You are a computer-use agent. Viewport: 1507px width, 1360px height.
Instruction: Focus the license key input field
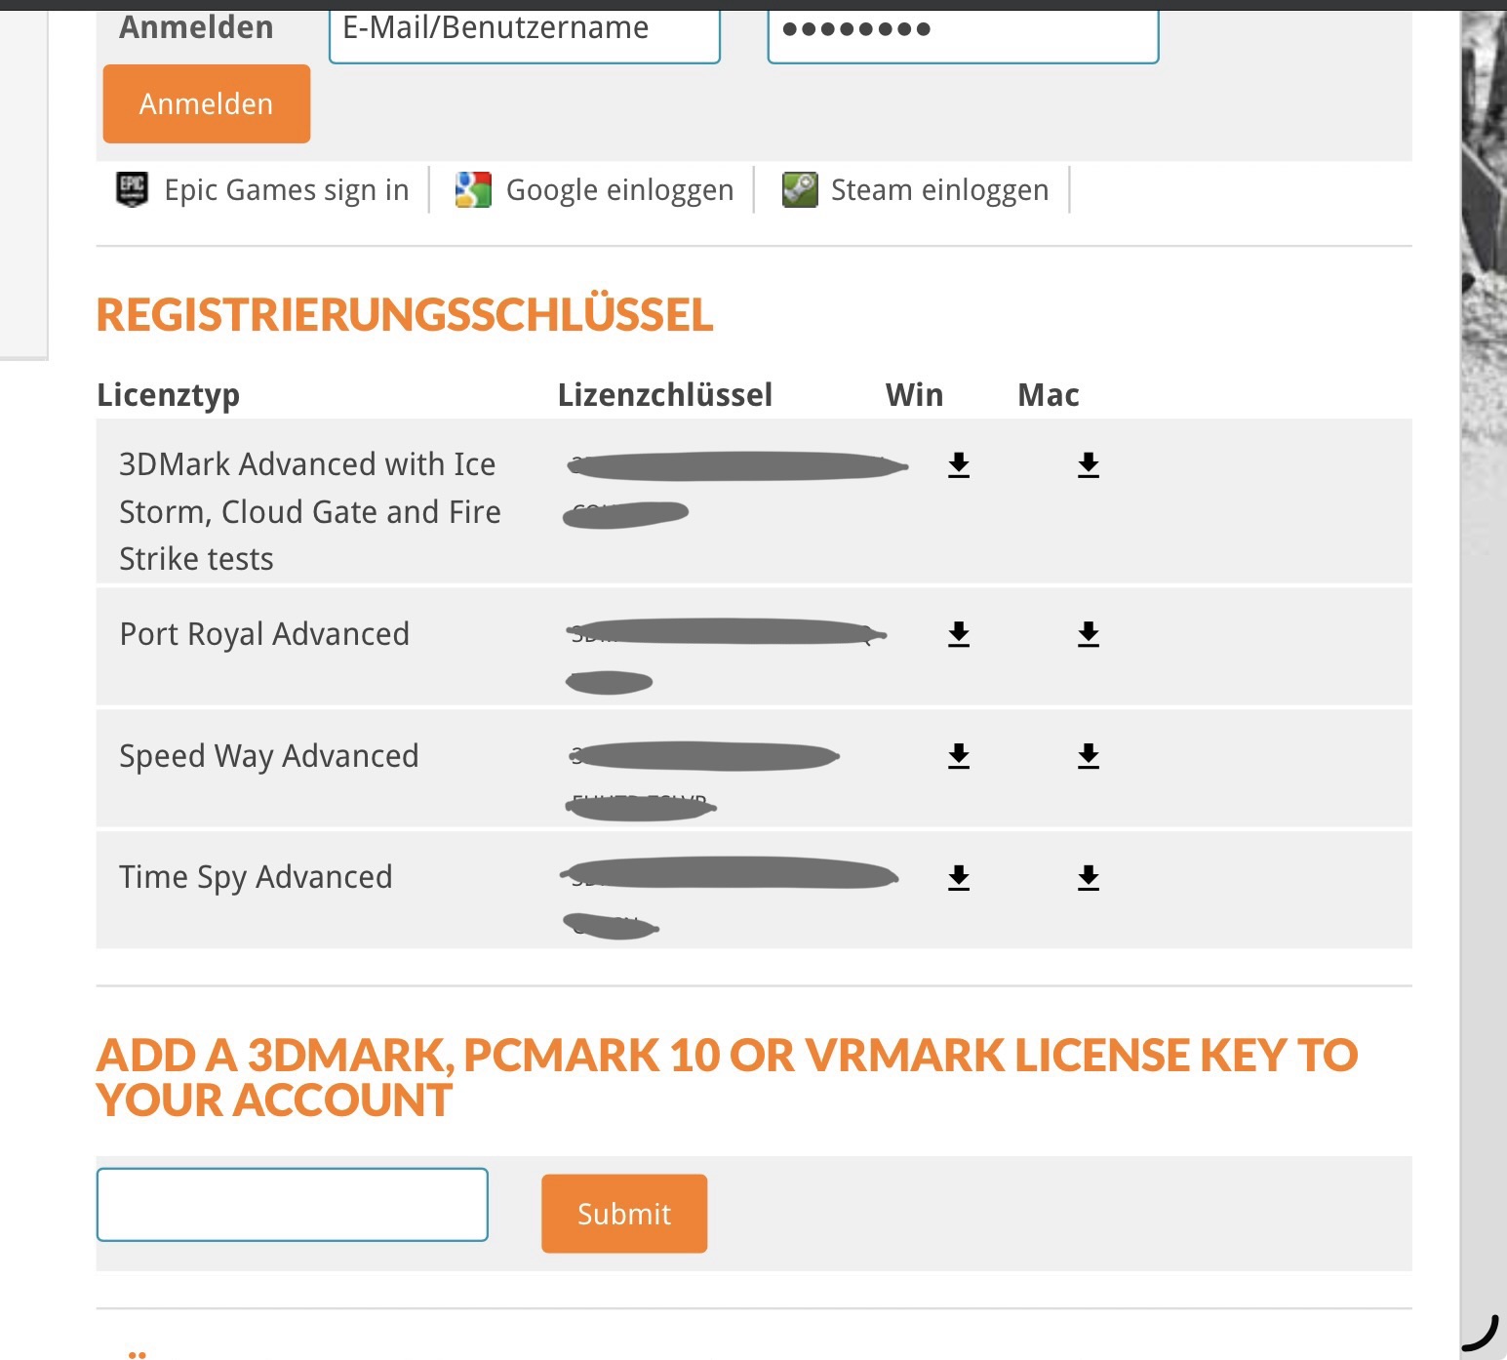(293, 1205)
